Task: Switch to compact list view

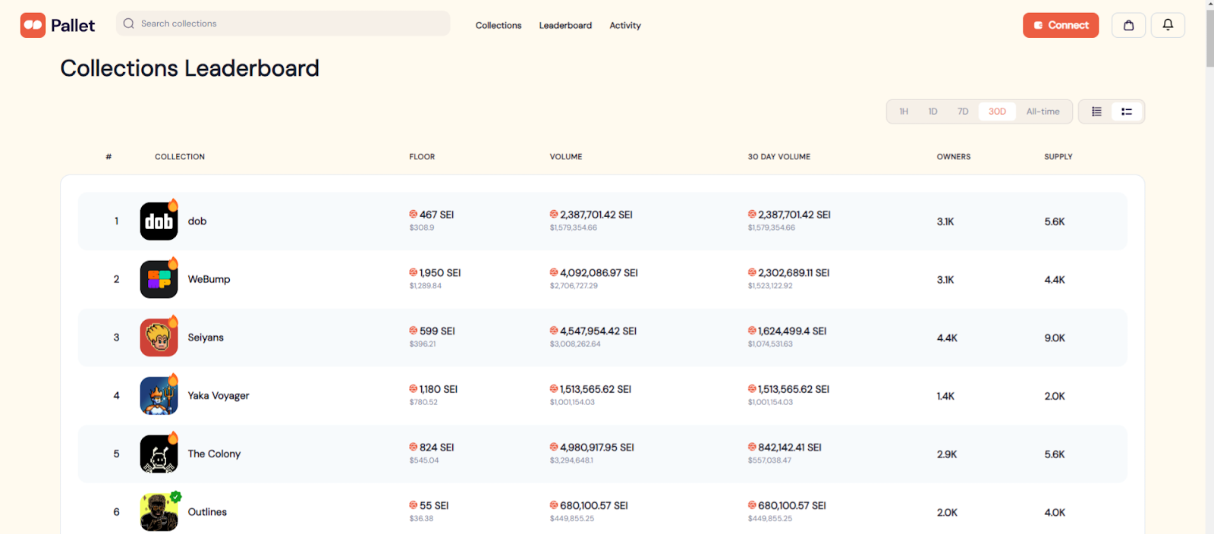Action: [x=1096, y=112]
